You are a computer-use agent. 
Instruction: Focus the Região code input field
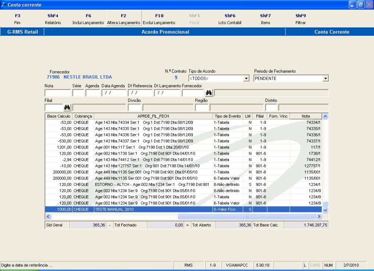tap(202, 107)
